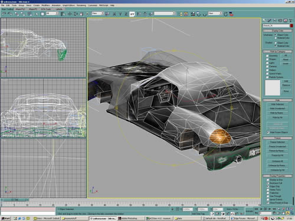The width and height of the screenshot is (295, 221).
Task: Restrict to X axis button
Action: [114, 14]
